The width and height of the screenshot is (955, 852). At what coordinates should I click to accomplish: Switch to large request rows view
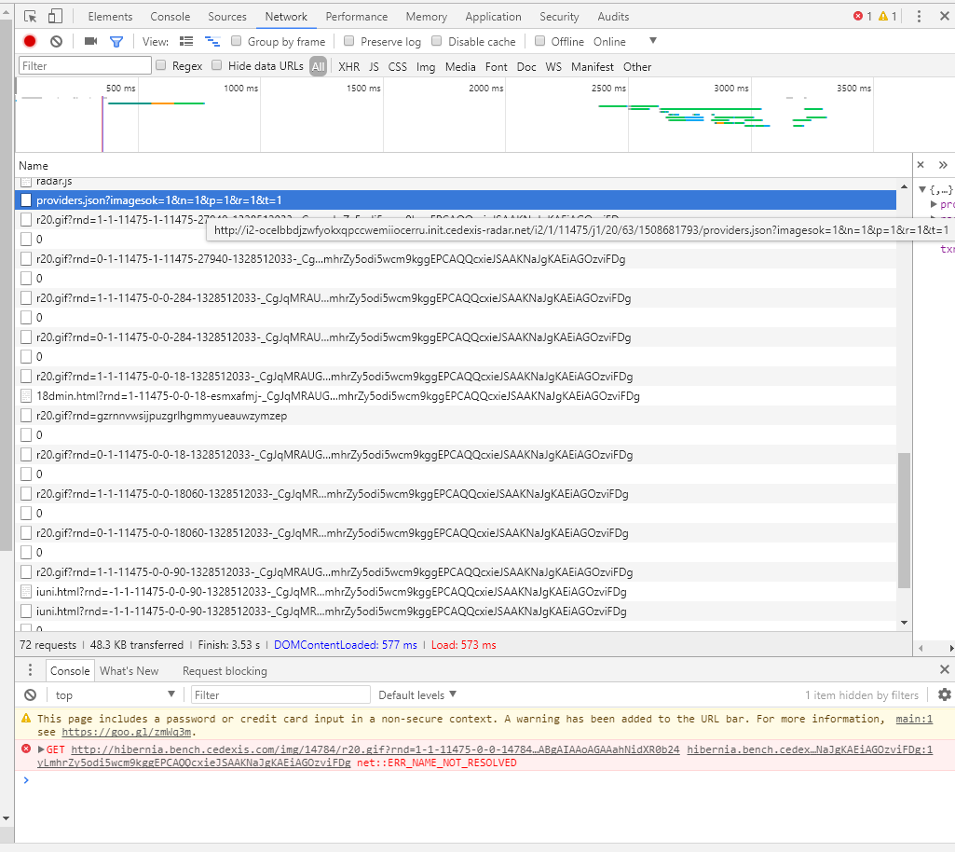click(x=186, y=41)
